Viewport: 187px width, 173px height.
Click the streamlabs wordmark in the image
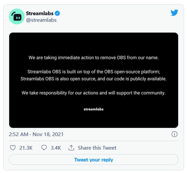pyautogui.click(x=93, y=109)
